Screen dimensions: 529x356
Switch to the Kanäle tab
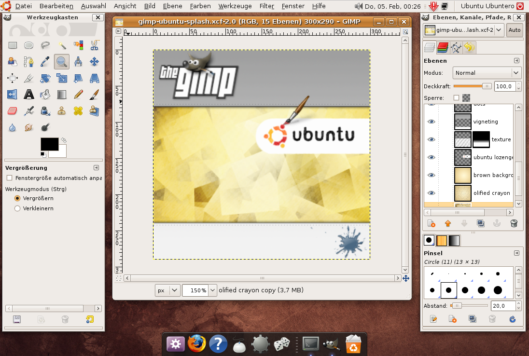pos(443,47)
